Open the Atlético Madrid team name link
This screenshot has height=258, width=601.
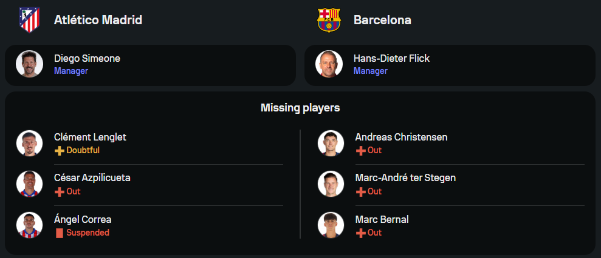pyautogui.click(x=98, y=20)
